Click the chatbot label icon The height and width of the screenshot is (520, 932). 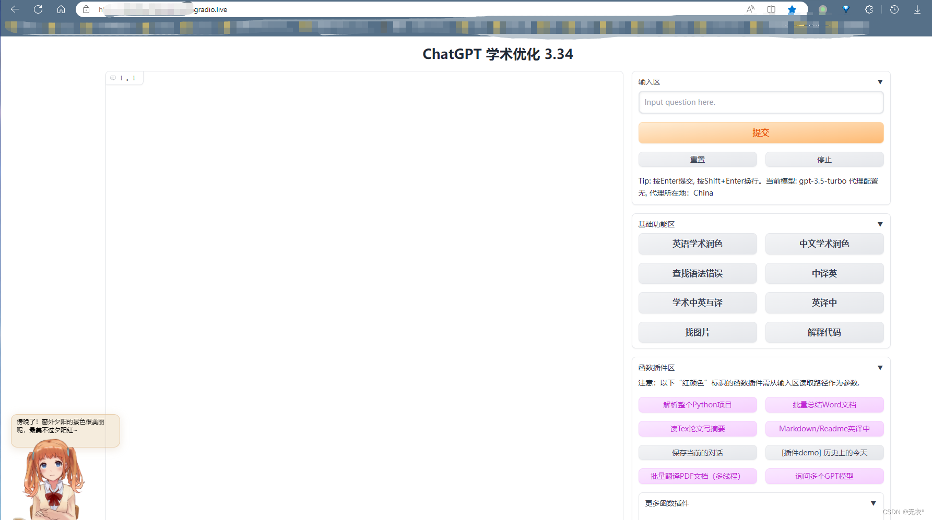[x=113, y=78]
